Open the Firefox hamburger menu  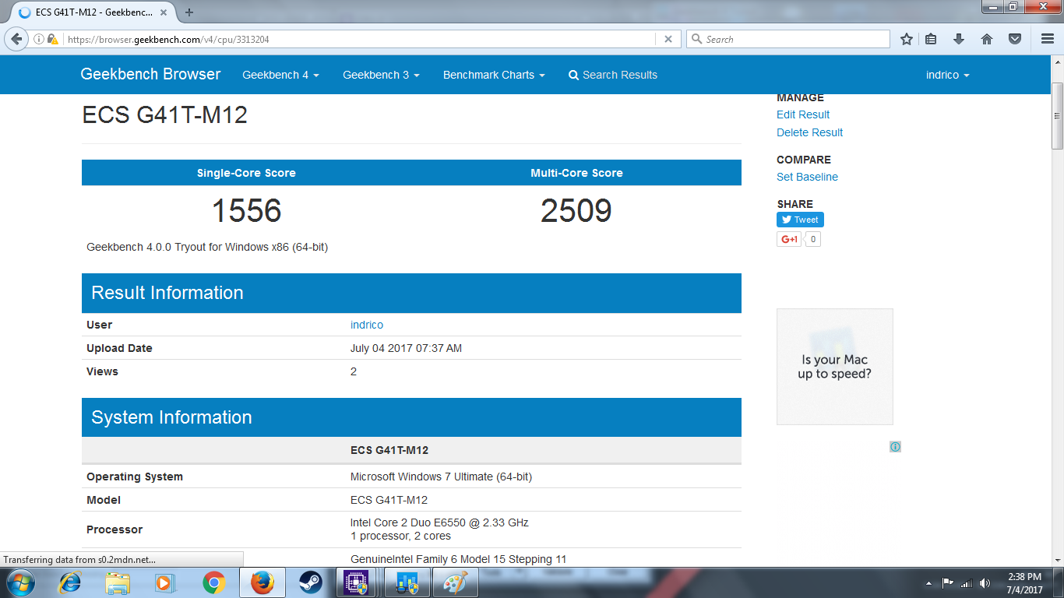tap(1048, 39)
